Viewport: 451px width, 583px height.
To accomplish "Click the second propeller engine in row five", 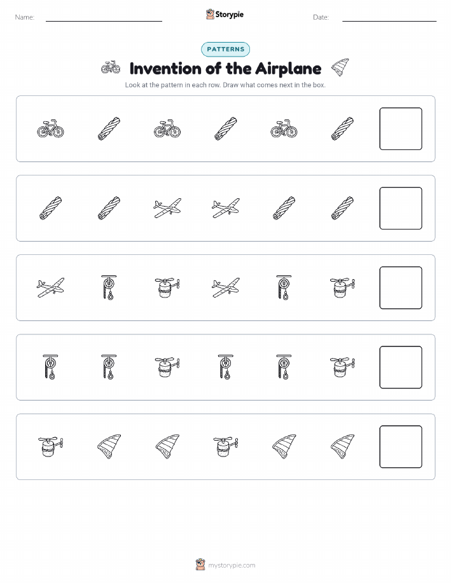I will click(225, 446).
